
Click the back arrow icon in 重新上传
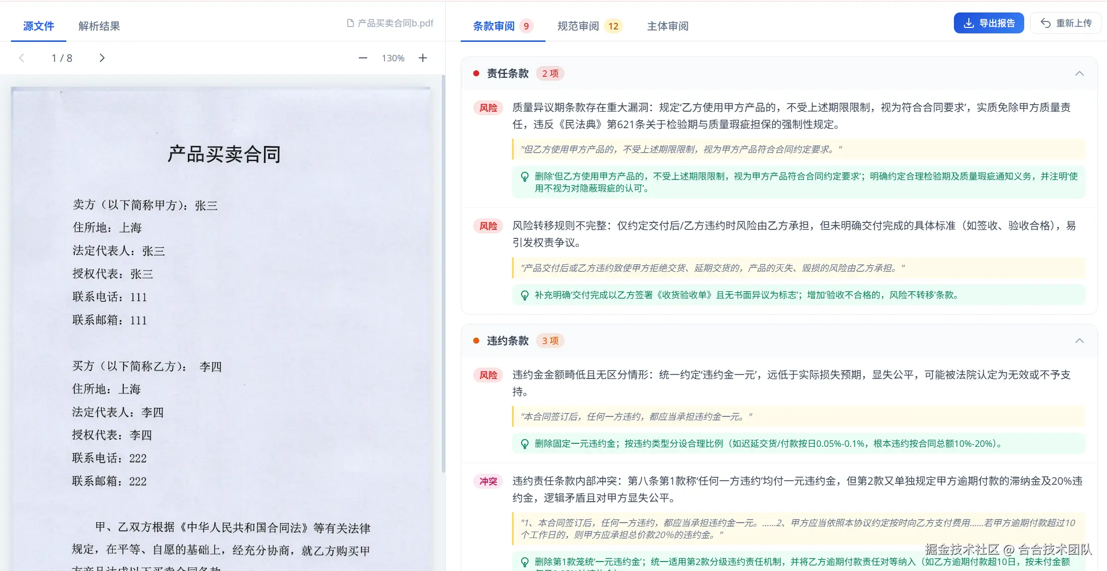point(1045,23)
